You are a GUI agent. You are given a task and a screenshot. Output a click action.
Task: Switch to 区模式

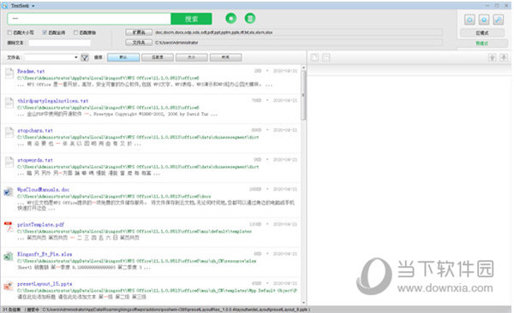pyautogui.click(x=482, y=33)
